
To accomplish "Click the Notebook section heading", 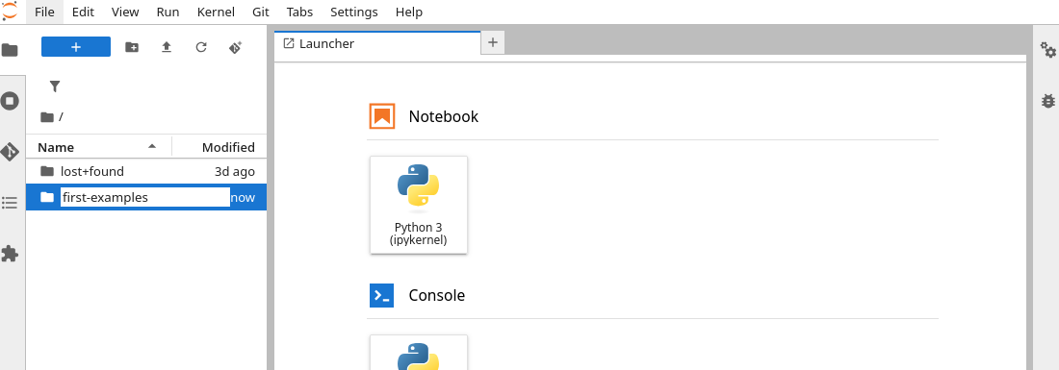I will click(443, 116).
